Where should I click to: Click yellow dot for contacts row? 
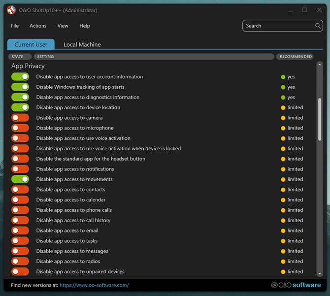click(x=283, y=190)
